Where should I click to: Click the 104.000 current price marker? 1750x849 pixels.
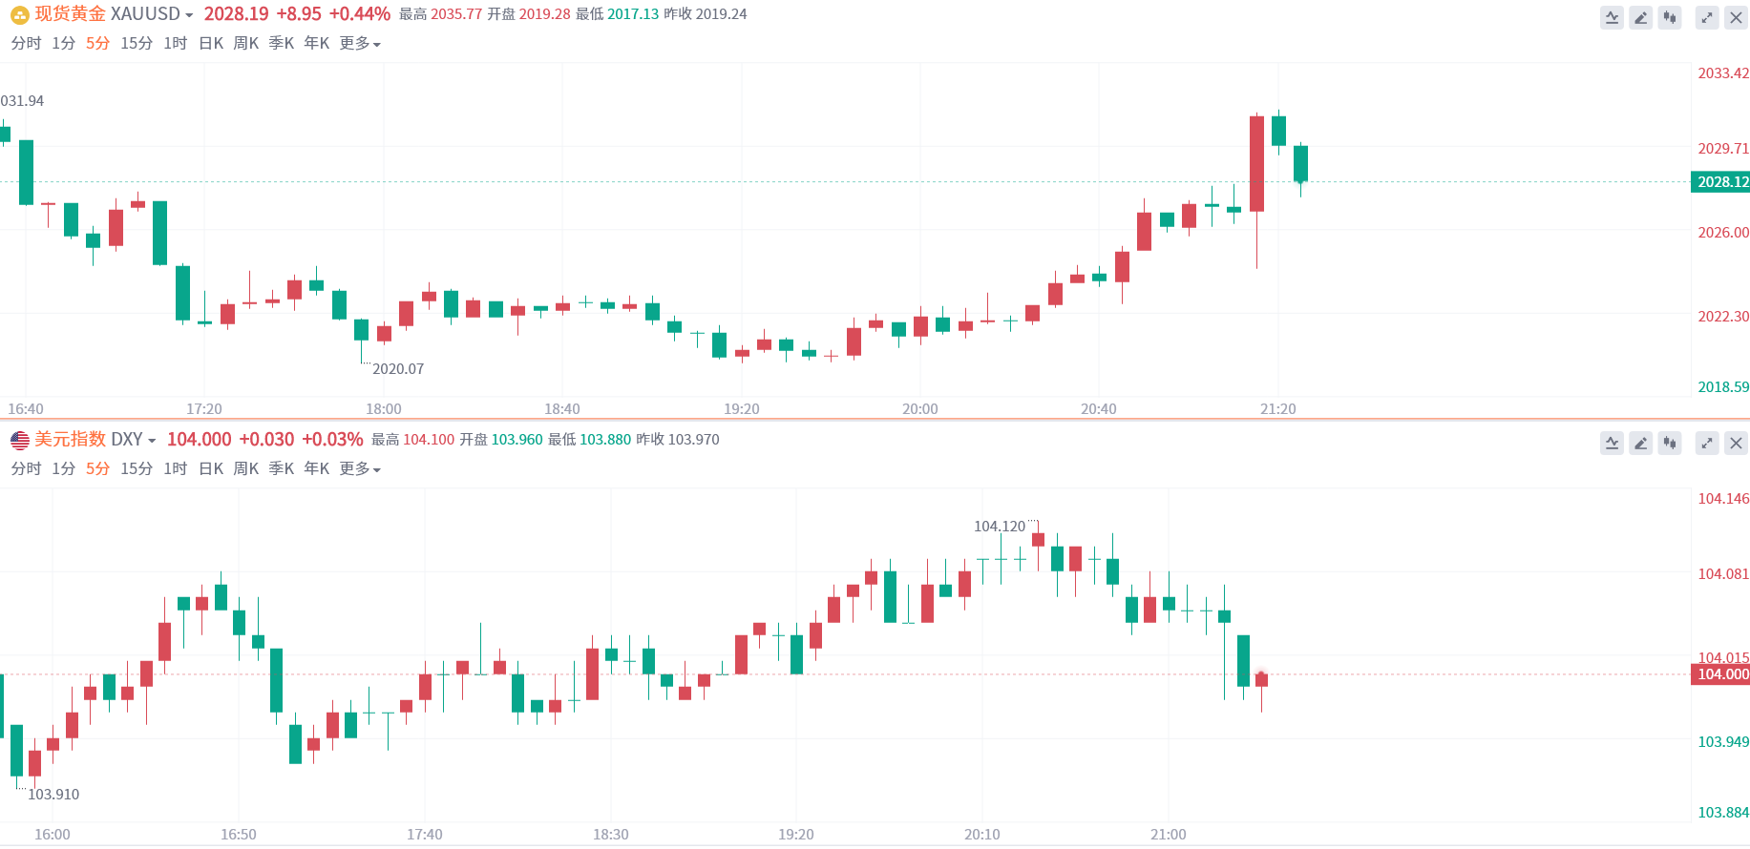1720,674
